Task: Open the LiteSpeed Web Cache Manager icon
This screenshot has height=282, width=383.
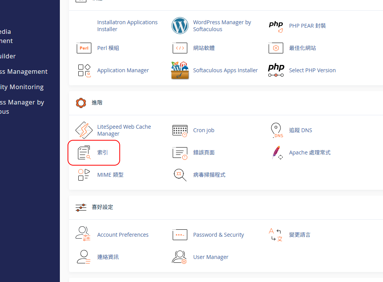Action: tap(84, 130)
